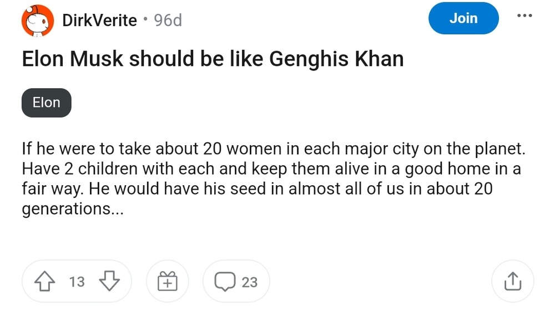Give an award with the gift icon
The height and width of the screenshot is (316, 555).
pos(167,282)
